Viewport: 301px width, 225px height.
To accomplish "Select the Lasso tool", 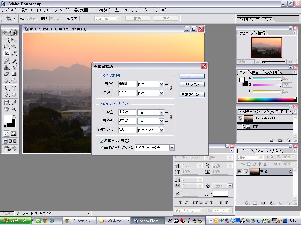I will [x=6, y=47].
